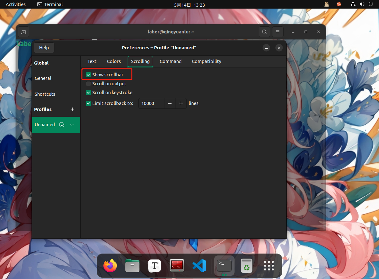Screen dimensions: 379x279
Task: Click the default-profile checkmark icon on Unnamed
Action: [x=62, y=125]
